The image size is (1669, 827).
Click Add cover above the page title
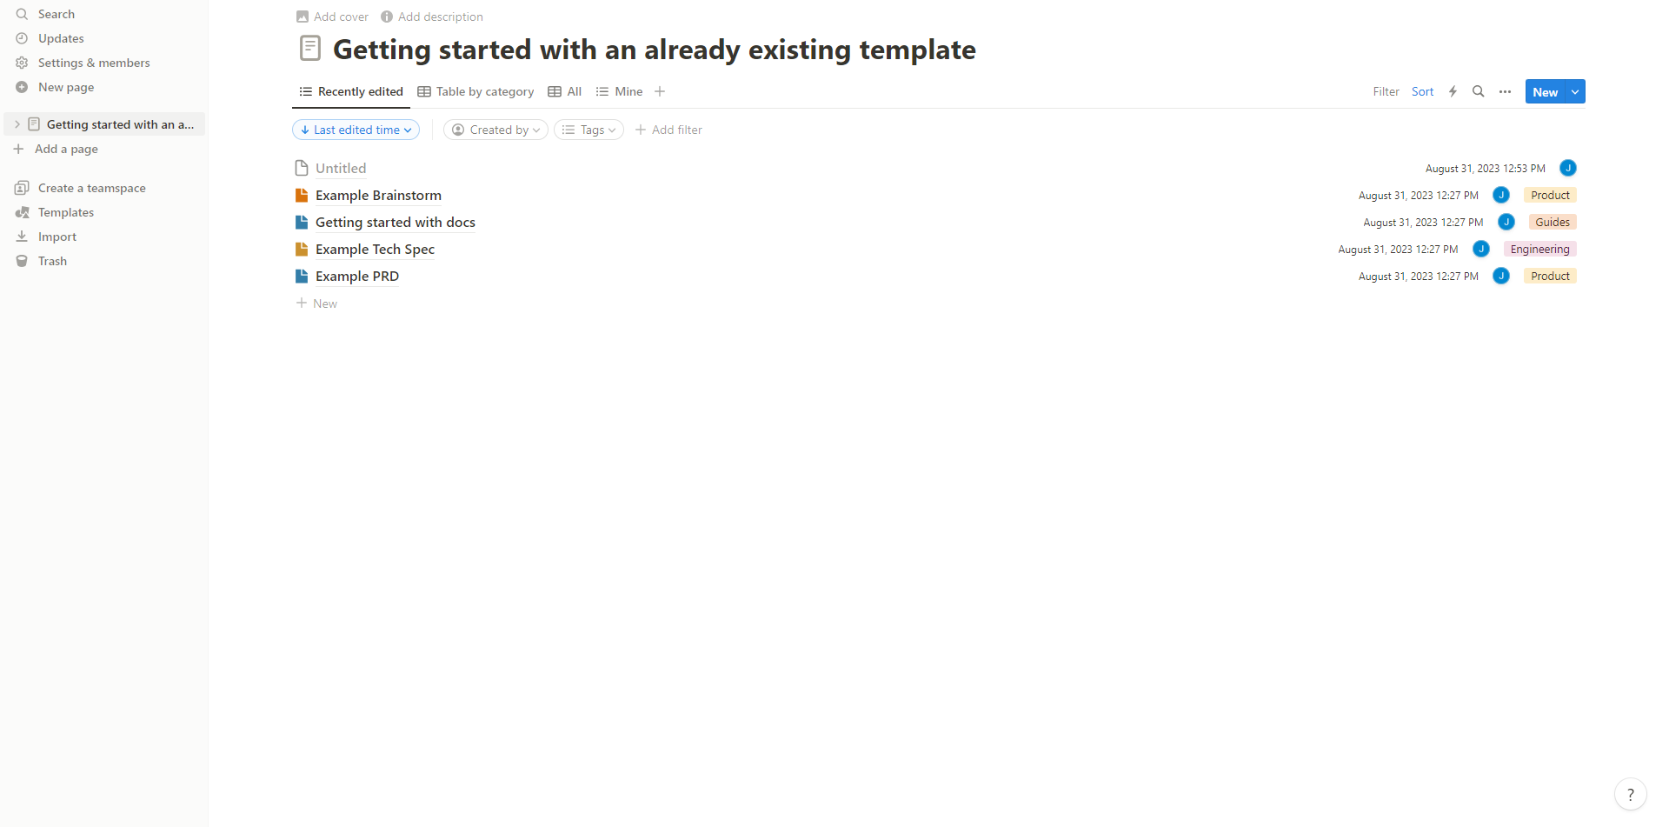coord(340,17)
